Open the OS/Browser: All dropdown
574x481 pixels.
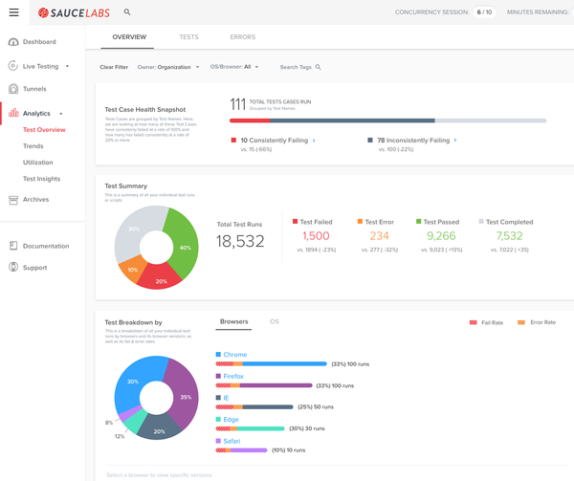(x=233, y=67)
